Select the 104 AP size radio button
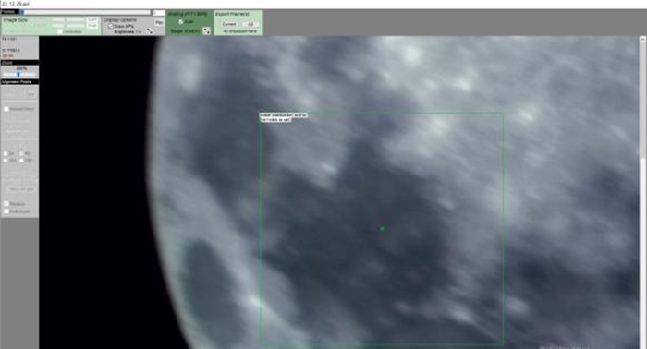Screen dimensions: 647x349 pos(6,160)
